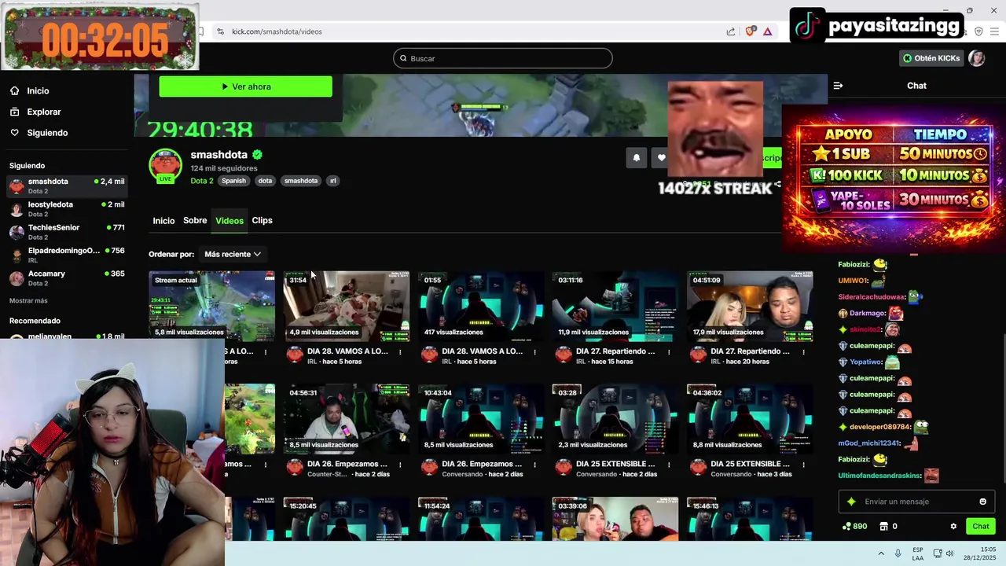Expand Mostrar más in following list

[x=28, y=301]
